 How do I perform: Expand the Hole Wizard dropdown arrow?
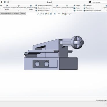click(x=19, y=11)
